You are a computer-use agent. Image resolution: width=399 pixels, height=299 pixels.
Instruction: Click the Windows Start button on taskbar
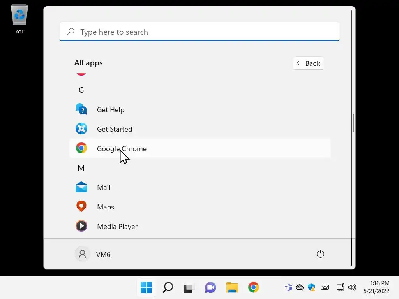146,288
